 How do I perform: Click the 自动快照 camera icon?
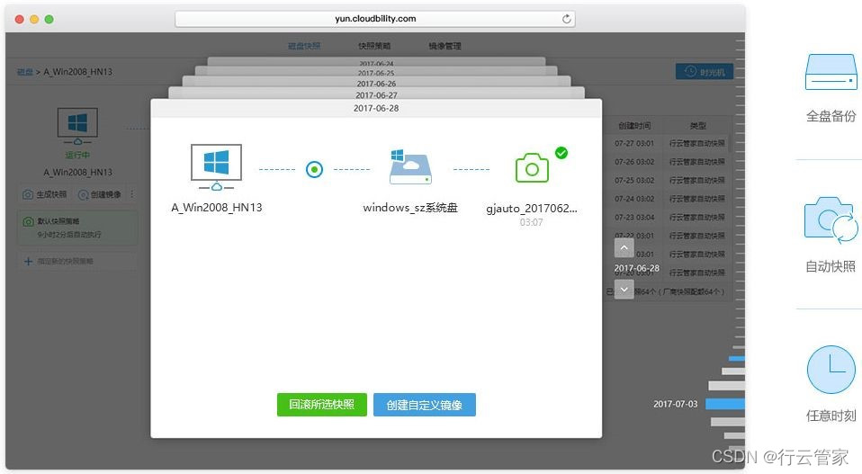(831, 219)
